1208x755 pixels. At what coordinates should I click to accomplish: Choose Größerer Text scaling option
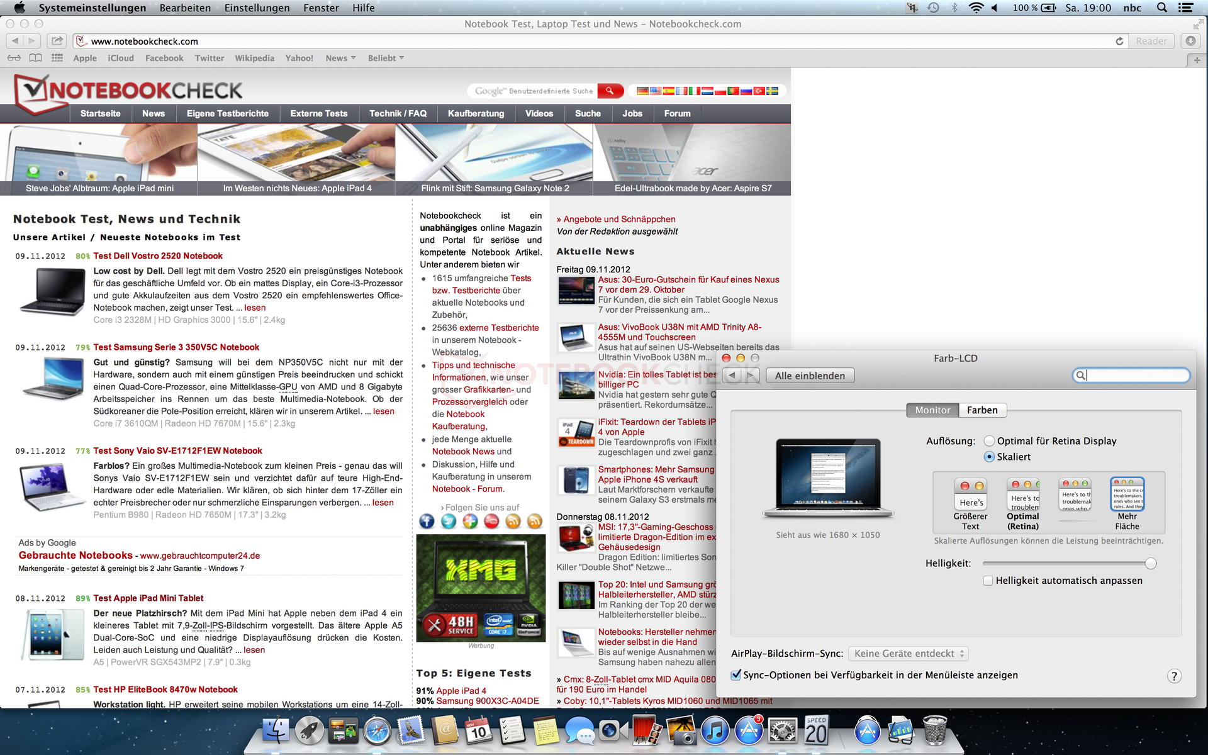[x=971, y=503]
